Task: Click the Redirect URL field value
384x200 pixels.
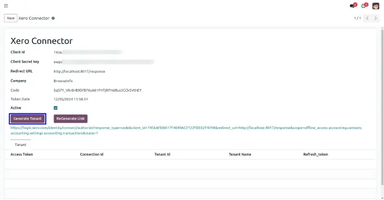Action: pos(80,72)
